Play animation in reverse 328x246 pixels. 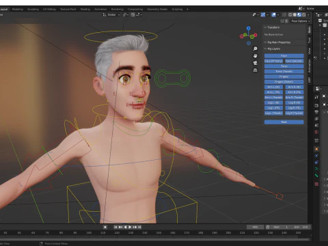pos(125,227)
